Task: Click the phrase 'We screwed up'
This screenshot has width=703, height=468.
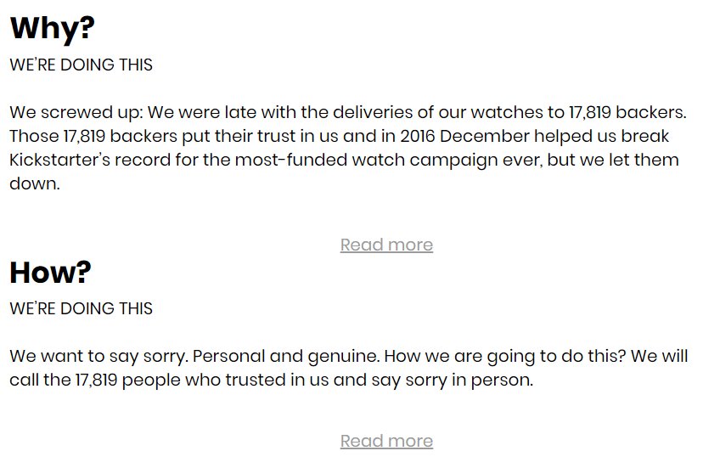Action: tap(75, 113)
